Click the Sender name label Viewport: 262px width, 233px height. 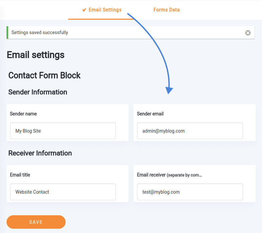pos(23,114)
